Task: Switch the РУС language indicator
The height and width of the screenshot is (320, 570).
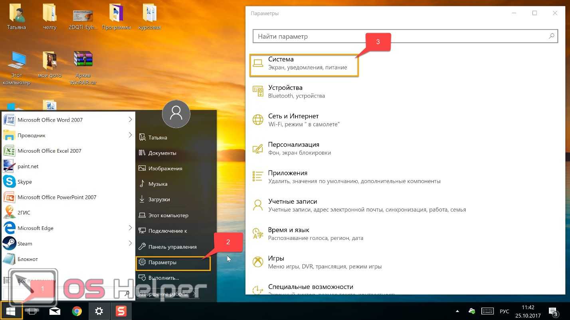Action: coord(505,311)
